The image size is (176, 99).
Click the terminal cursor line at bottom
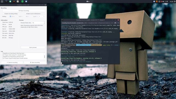pyautogui.click(x=90, y=63)
